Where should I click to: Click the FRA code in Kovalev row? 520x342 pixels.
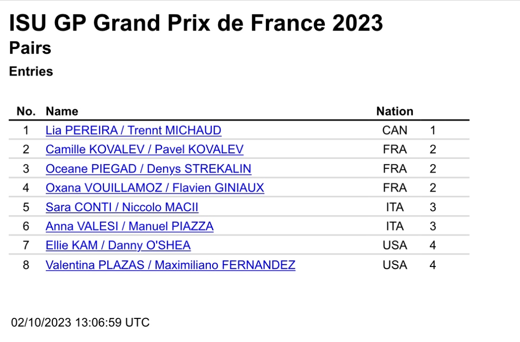point(395,149)
